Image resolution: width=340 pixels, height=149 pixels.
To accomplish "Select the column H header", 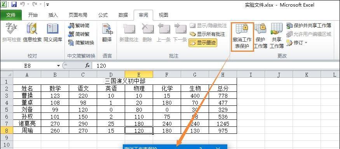I will (223, 75).
